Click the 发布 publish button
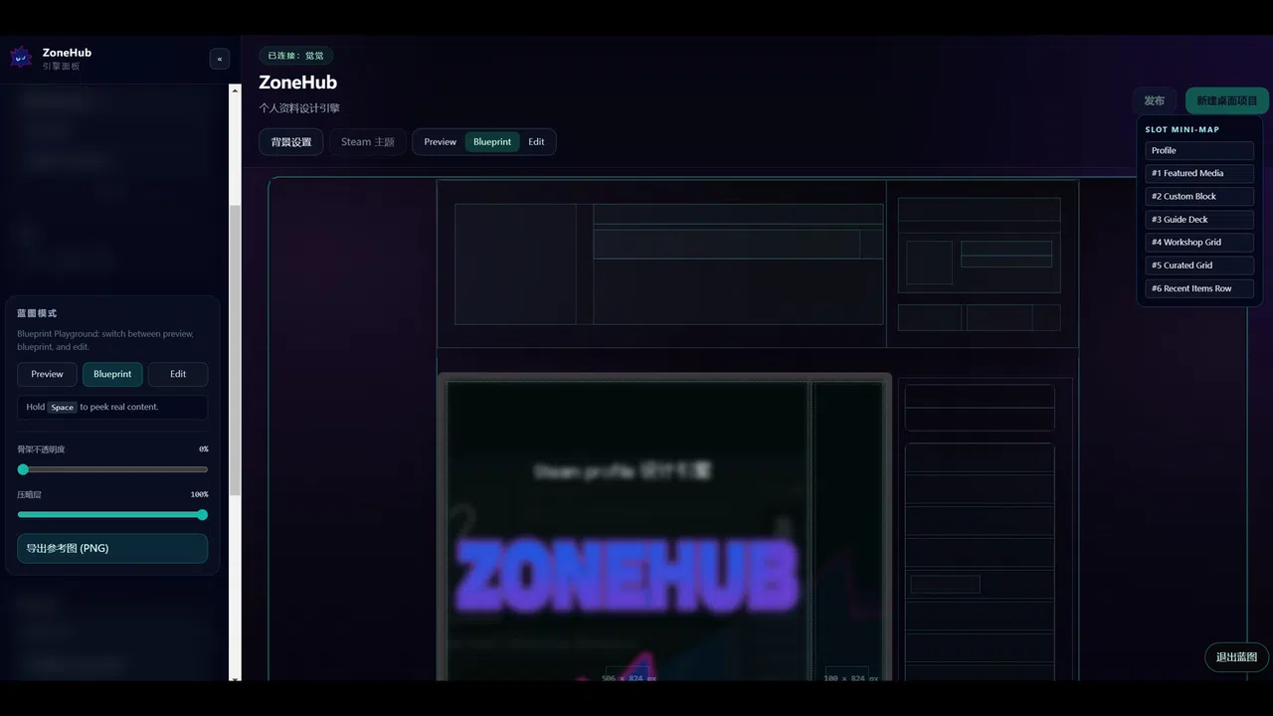The height and width of the screenshot is (716, 1273). click(x=1154, y=100)
